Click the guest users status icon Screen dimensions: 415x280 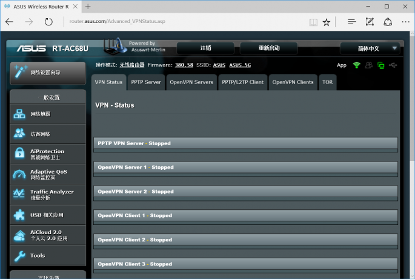click(369, 65)
